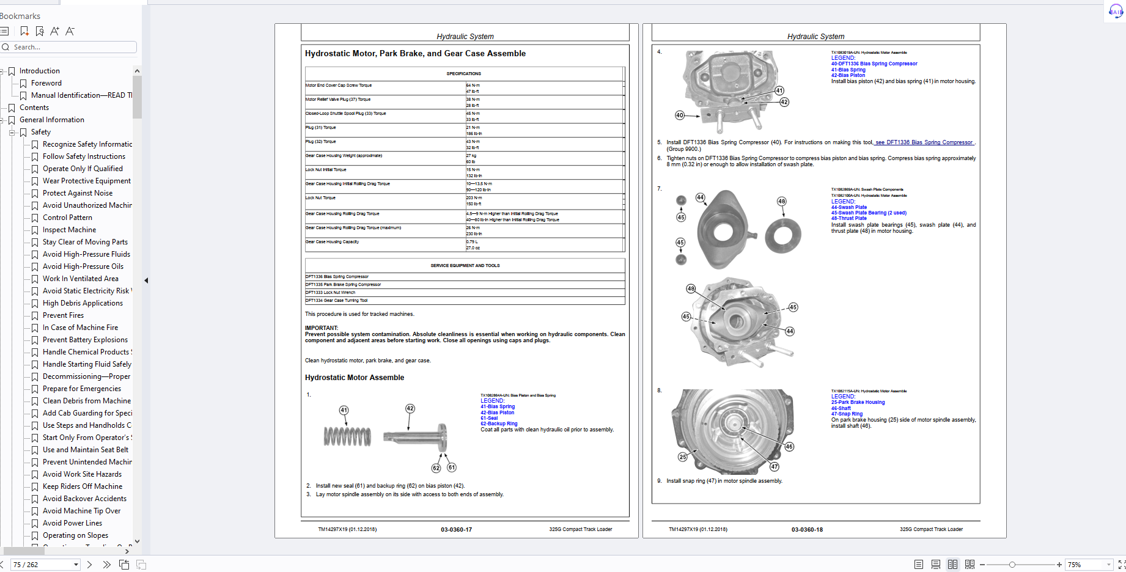Collapse the Safety bookmark node
The height and width of the screenshot is (572, 1126).
(x=12, y=132)
